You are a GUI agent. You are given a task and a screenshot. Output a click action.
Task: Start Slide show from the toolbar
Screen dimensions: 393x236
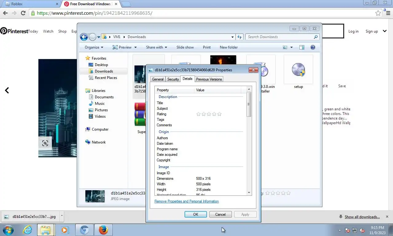pos(185,47)
